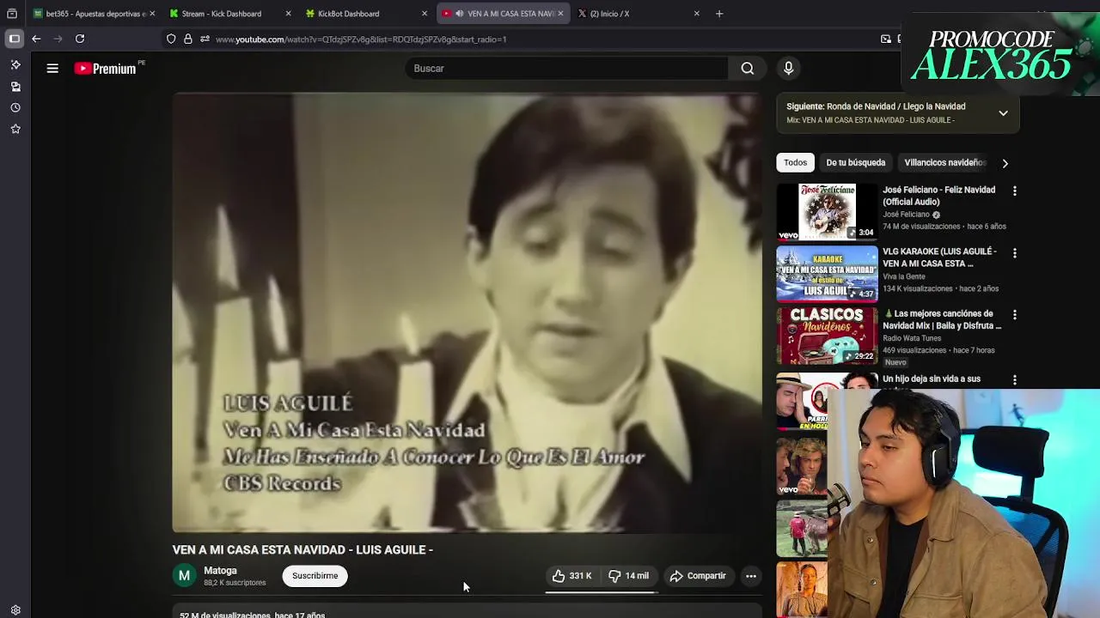Viewport: 1100px width, 618px height.
Task: Open Las mejores canciones de Navidad title
Action: click(x=942, y=319)
